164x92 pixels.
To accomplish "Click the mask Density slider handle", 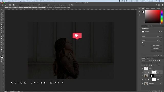I will pos(161,38).
